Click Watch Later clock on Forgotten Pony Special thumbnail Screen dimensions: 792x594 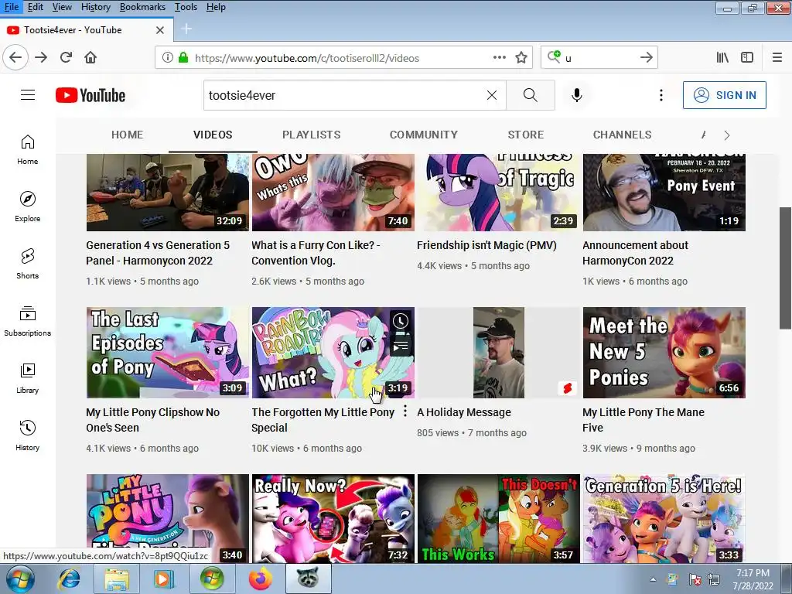pos(401,321)
